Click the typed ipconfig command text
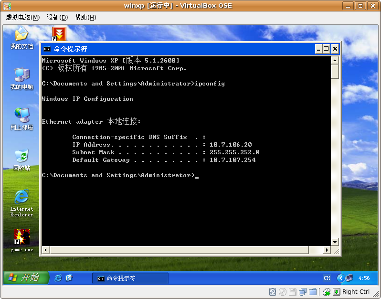The image size is (381, 299). 210,84
